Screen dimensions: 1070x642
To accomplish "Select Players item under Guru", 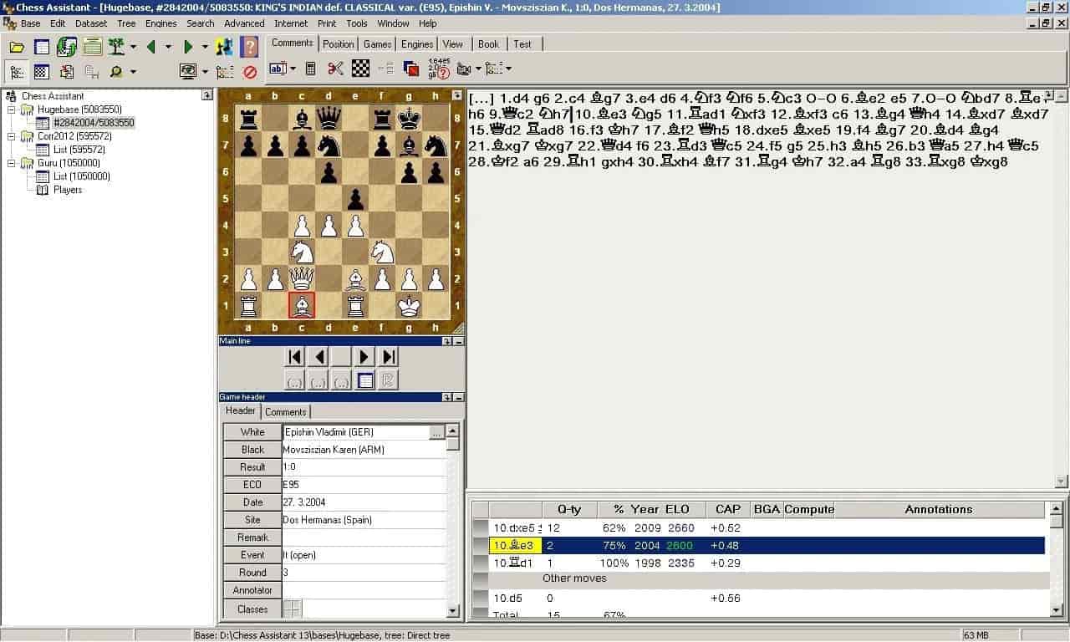I will (67, 190).
